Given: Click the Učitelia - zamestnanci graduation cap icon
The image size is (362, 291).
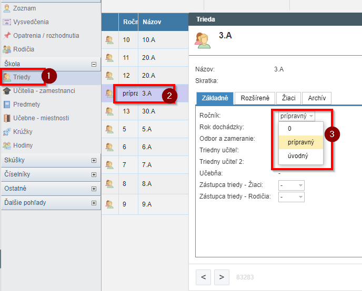Looking at the screenshot, I should click(x=7, y=91).
